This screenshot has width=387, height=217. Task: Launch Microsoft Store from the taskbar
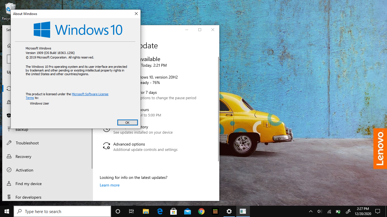[x=173, y=211]
